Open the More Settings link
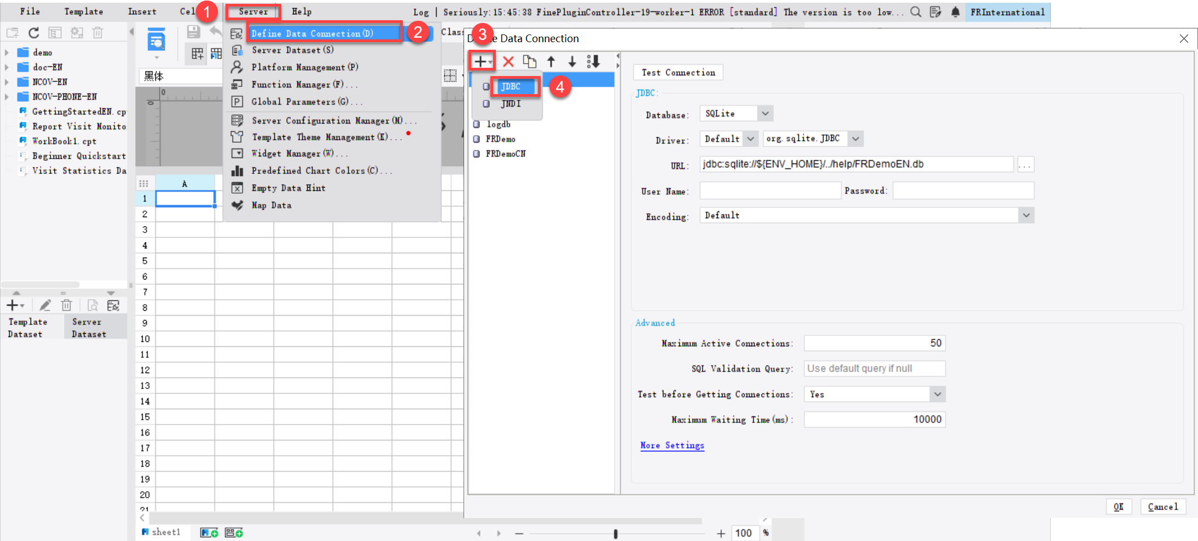Viewport: 1198px width, 541px height. [x=672, y=445]
